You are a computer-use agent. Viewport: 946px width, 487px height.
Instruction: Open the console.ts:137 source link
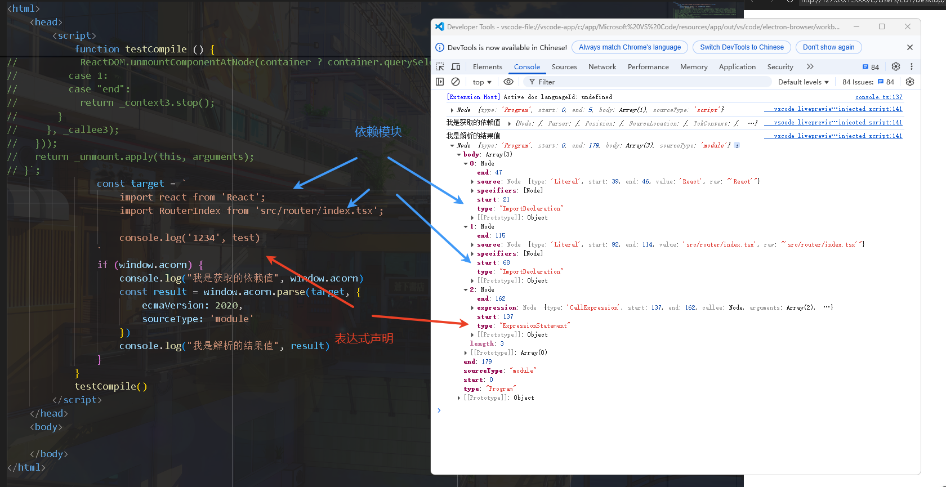pos(878,97)
